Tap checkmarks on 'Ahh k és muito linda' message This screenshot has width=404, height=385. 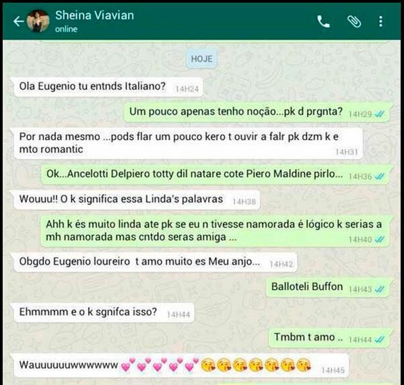pos(379,239)
